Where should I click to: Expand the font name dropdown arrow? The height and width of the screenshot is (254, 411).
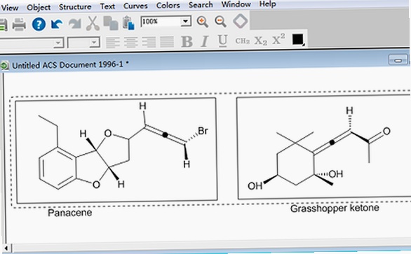click(58, 43)
